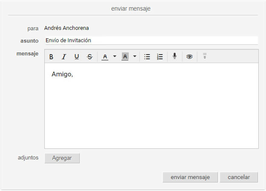266x191 pixels.
Task: Insert a bulleted list
Action: 147,56
